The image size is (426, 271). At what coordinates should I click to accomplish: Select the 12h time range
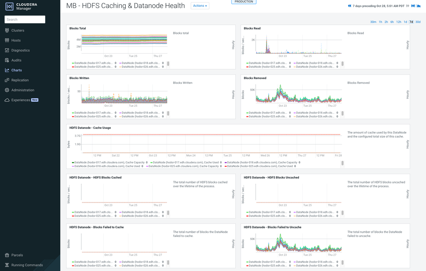[399, 22]
